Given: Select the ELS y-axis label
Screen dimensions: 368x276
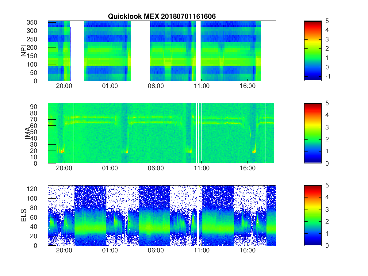Looking at the screenshot, I should point(23,215).
